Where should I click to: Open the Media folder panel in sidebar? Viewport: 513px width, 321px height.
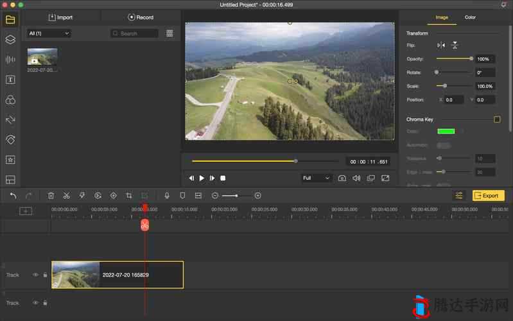(x=10, y=20)
